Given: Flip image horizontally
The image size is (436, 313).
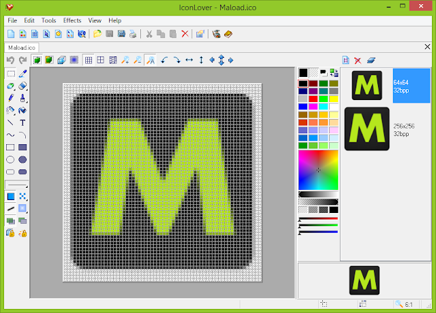Looking at the screenshot, I should [x=189, y=60].
